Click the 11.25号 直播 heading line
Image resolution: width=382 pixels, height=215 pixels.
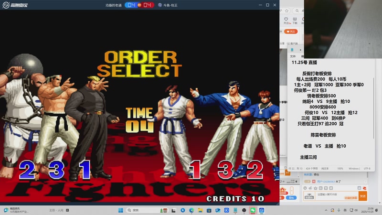click(x=304, y=63)
